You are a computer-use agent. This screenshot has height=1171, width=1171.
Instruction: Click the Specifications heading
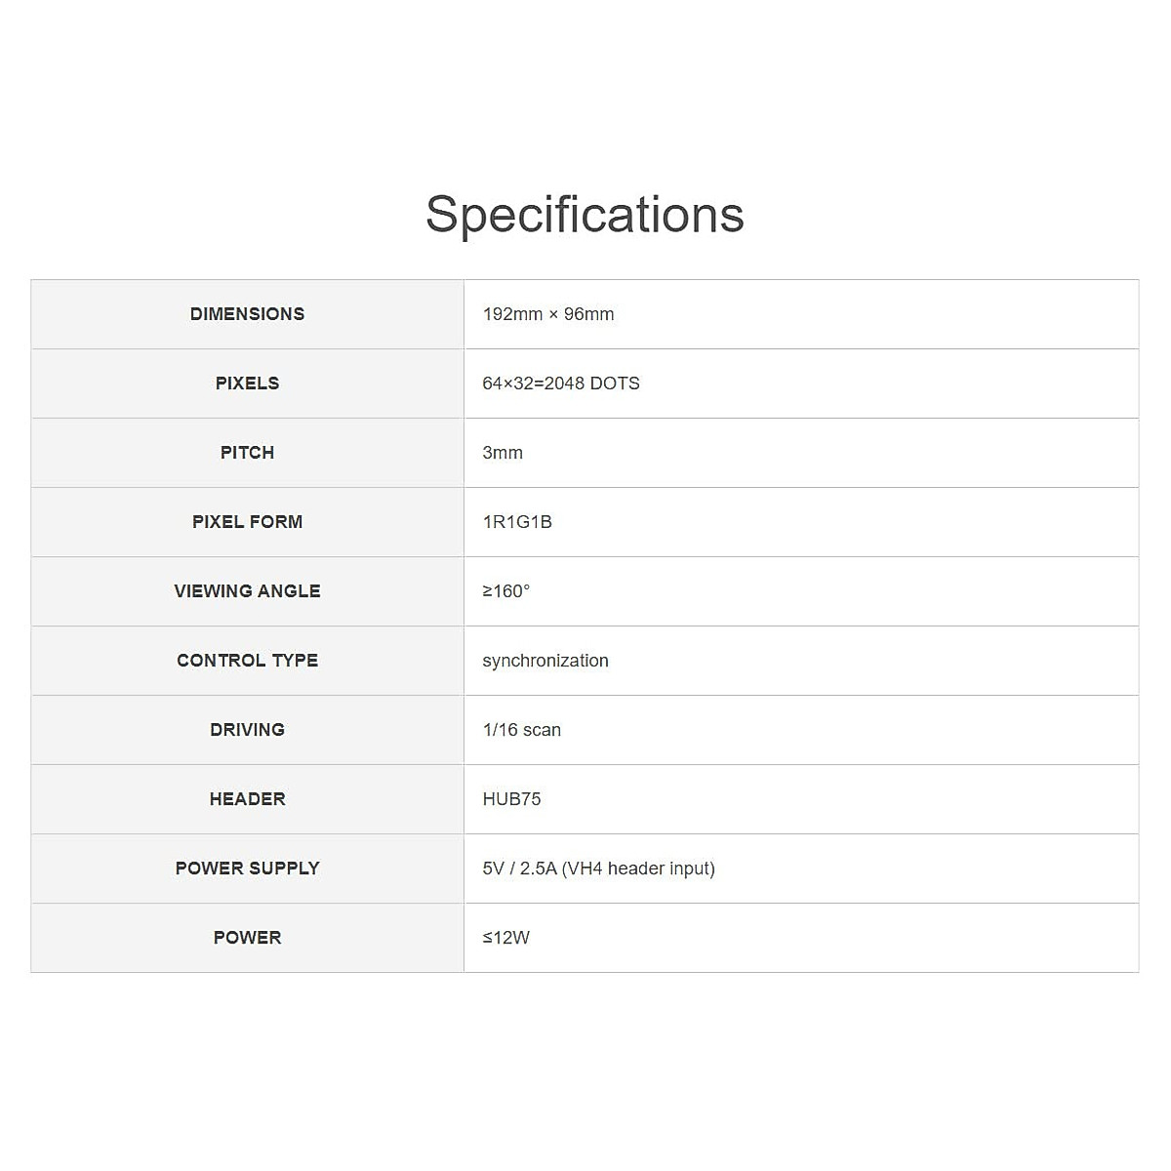click(x=585, y=215)
